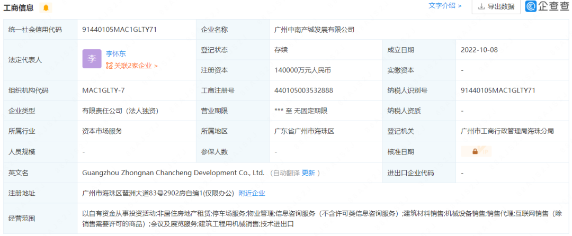Screen dimensions: 572x236
Task: Click the registration status 存续
Action: point(281,50)
